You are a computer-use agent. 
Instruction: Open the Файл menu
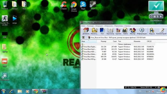[83, 26]
